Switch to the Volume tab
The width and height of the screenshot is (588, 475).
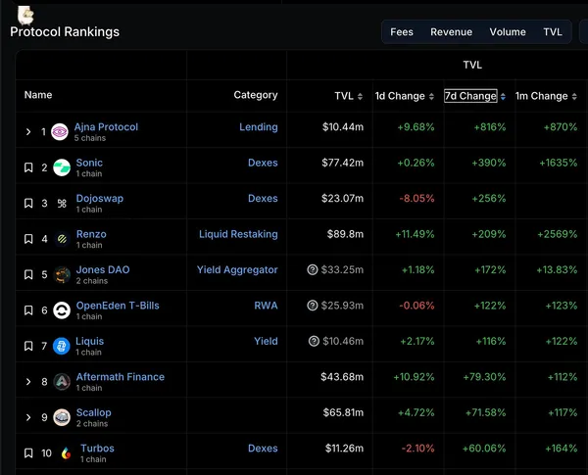[x=508, y=32]
